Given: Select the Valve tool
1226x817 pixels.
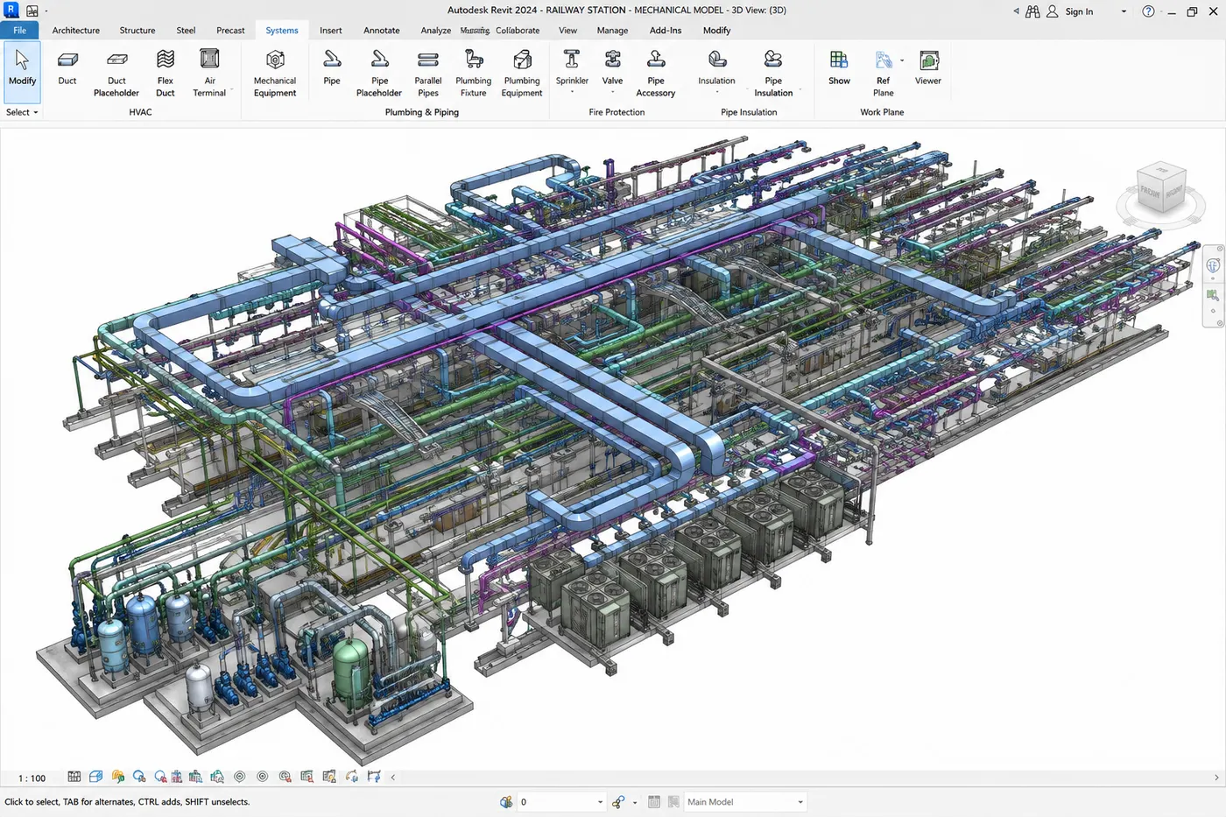Looking at the screenshot, I should [613, 70].
